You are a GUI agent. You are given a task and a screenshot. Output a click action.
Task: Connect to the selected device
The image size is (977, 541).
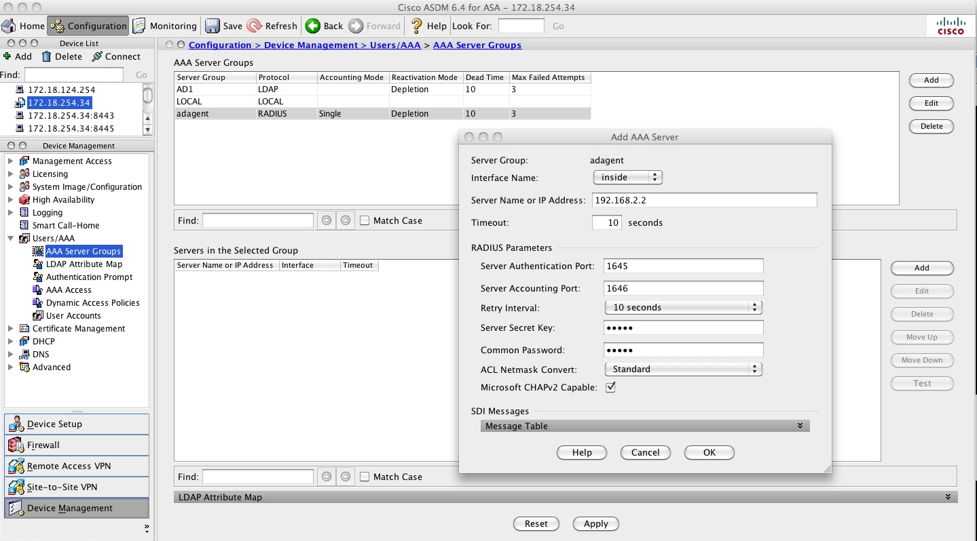(x=116, y=56)
